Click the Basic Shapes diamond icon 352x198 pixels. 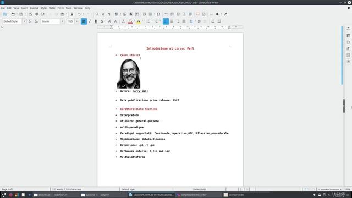tap(217, 14)
